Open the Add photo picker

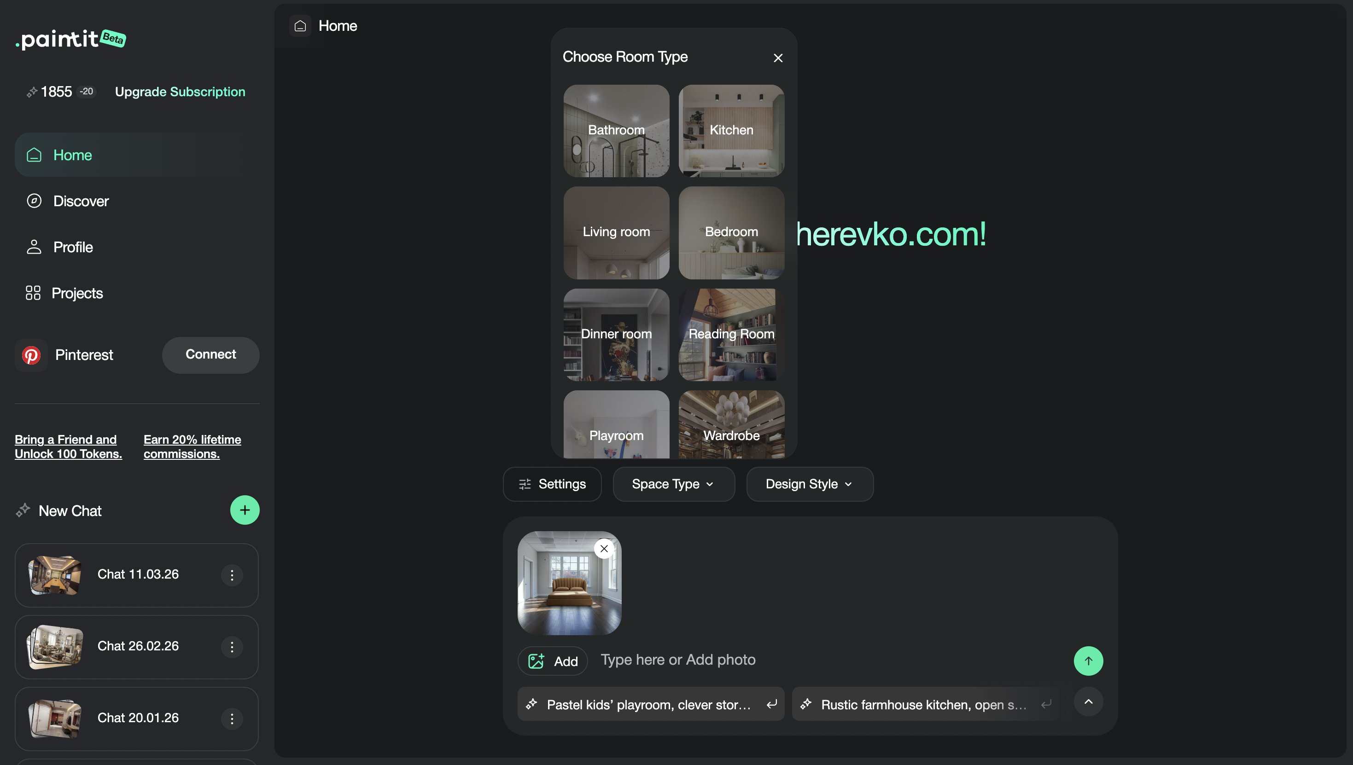553,661
